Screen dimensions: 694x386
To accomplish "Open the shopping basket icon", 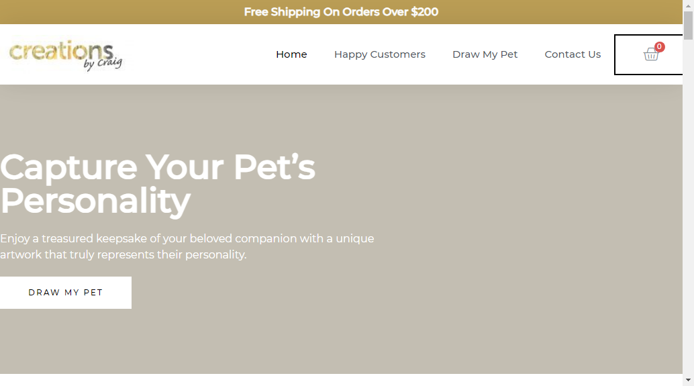I will point(650,54).
